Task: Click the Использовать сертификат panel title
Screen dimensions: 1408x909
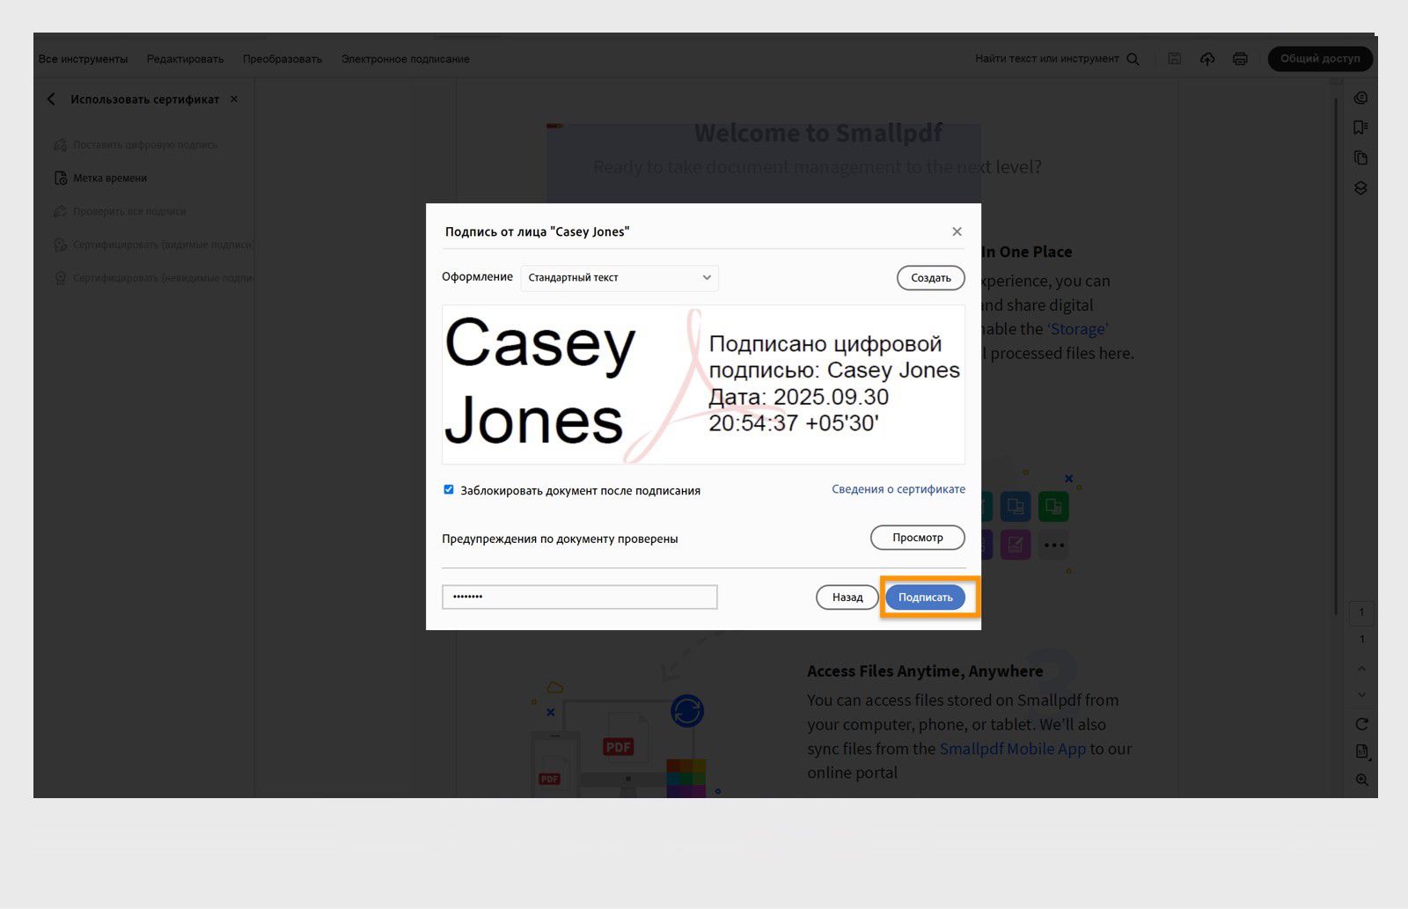Action: 145,99
